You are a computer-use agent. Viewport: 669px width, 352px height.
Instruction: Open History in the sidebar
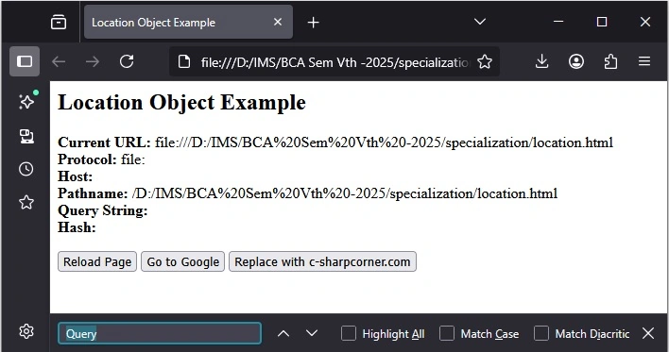click(26, 169)
